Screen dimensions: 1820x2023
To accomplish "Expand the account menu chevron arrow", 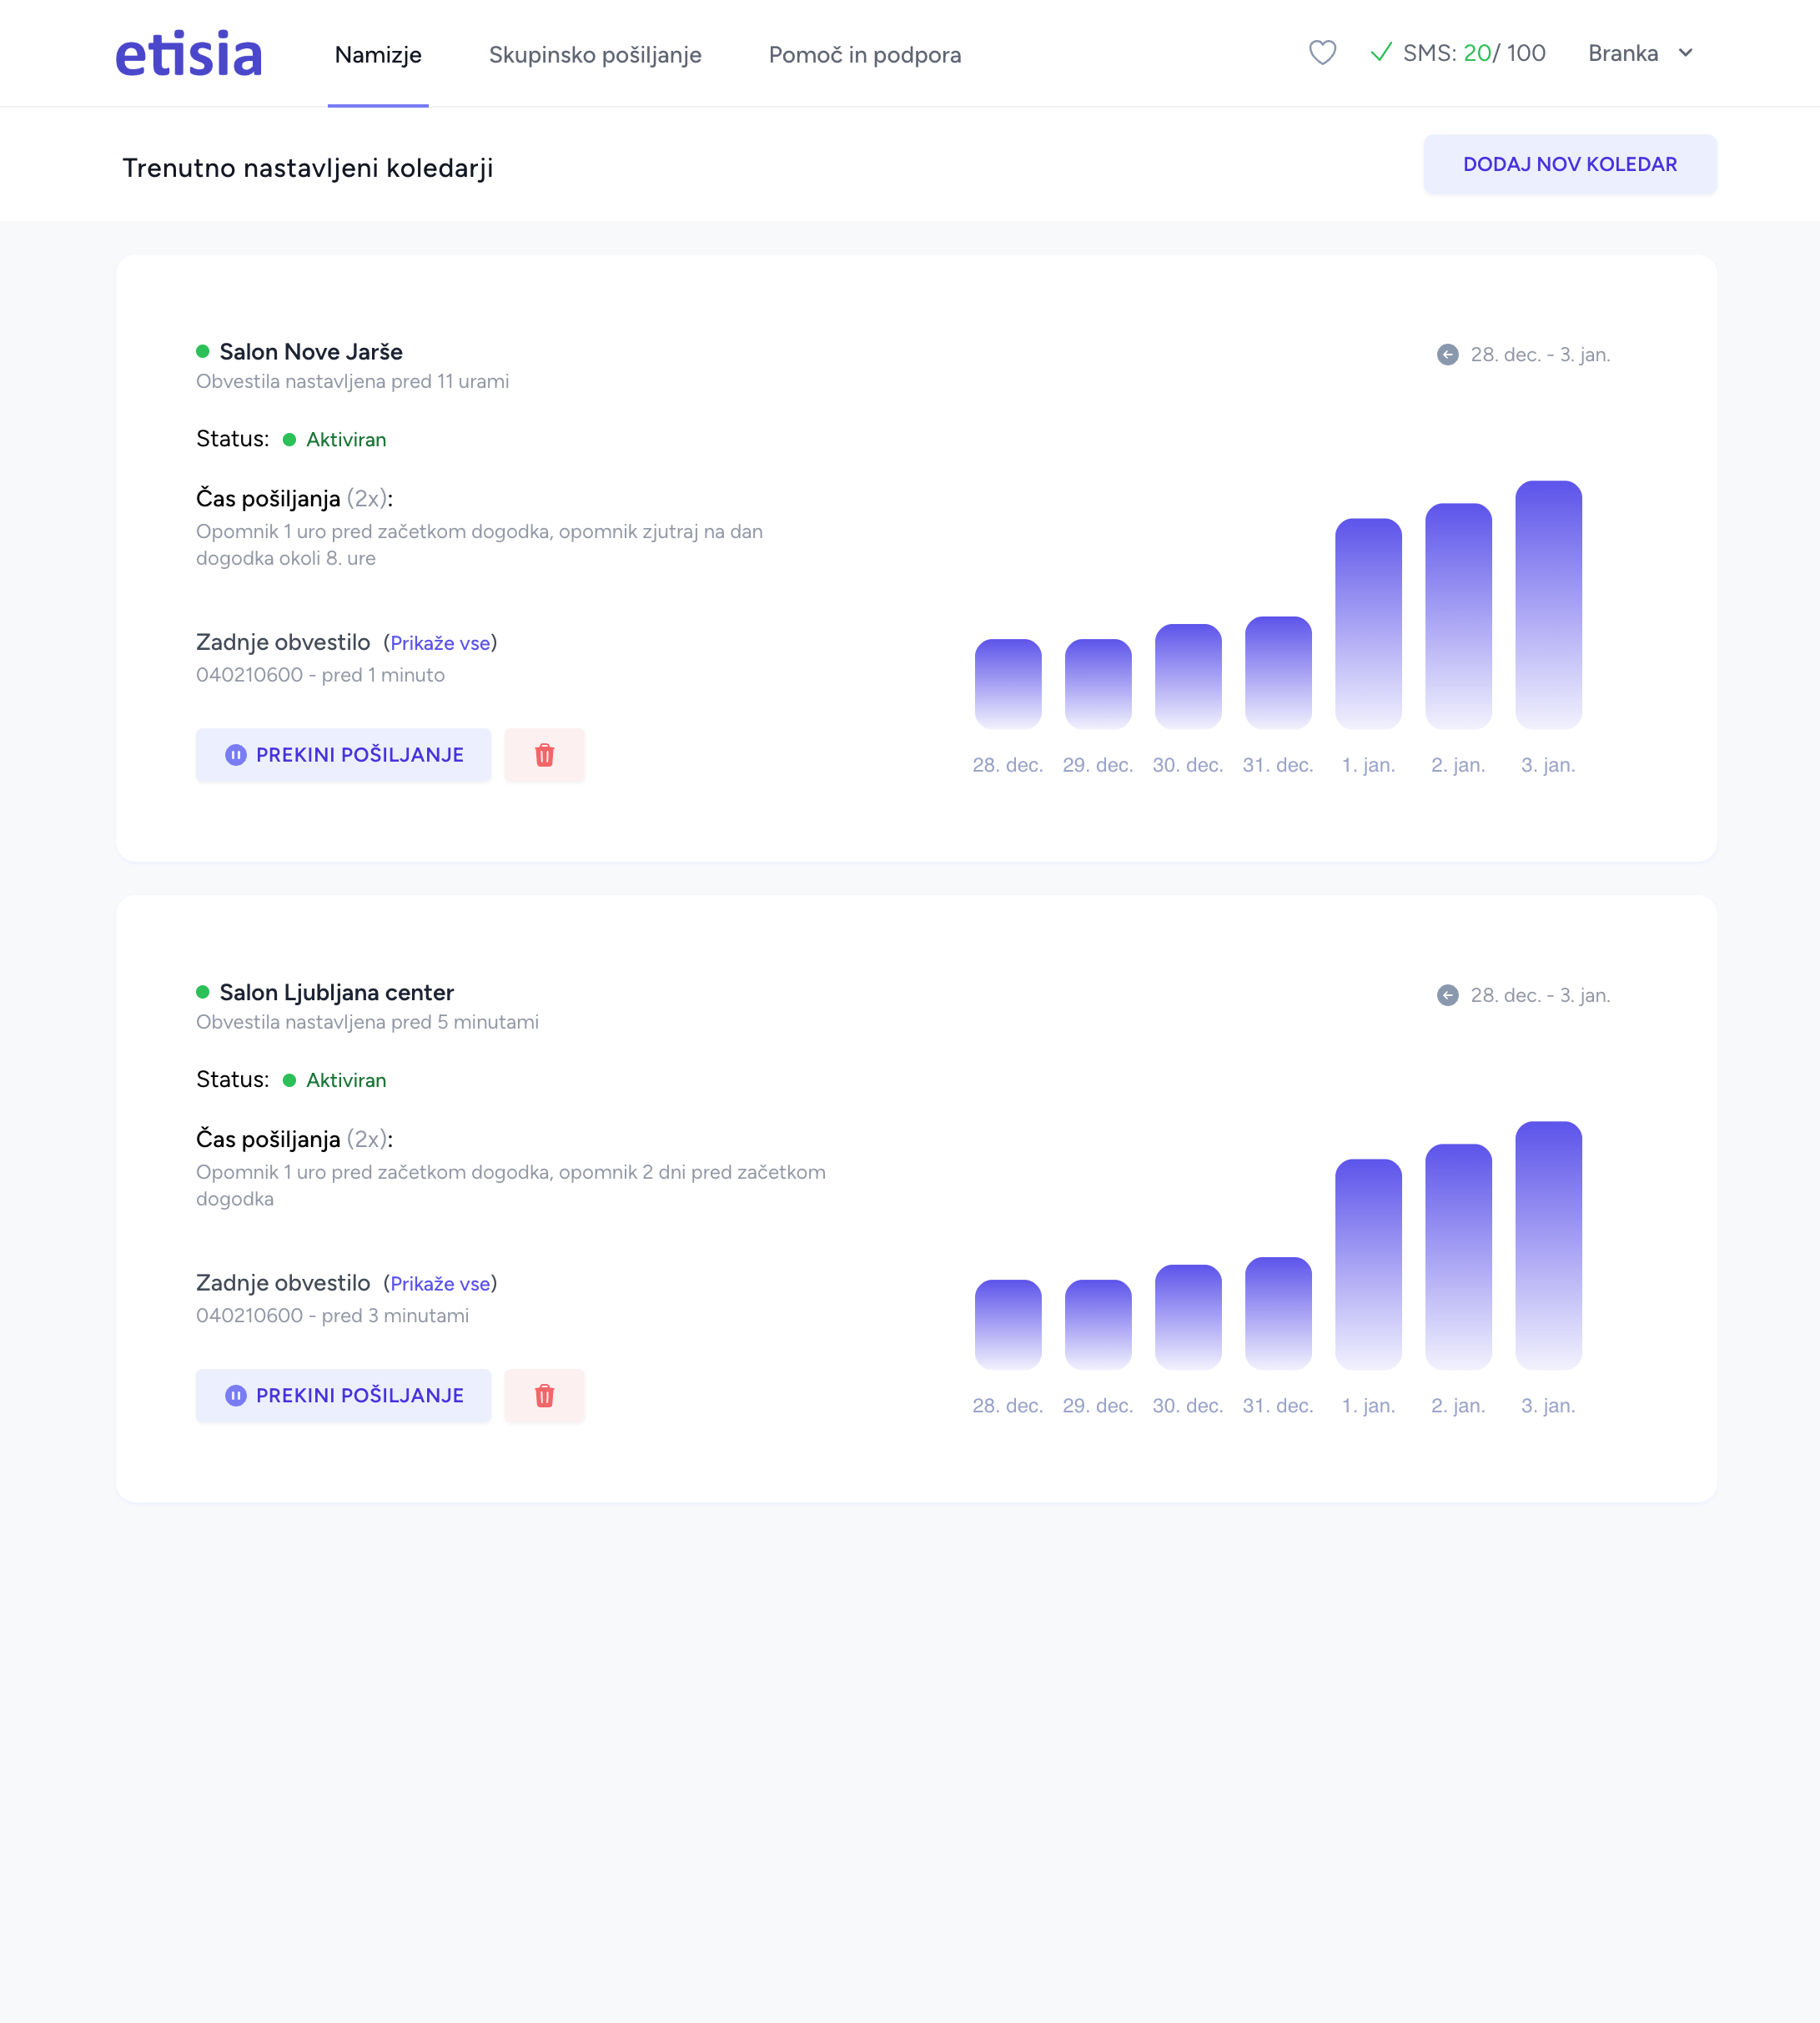I will [x=1685, y=53].
